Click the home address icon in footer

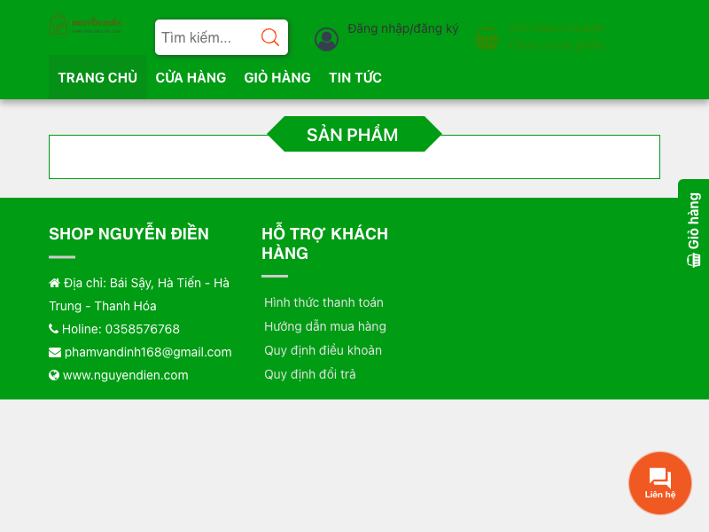click(x=54, y=283)
